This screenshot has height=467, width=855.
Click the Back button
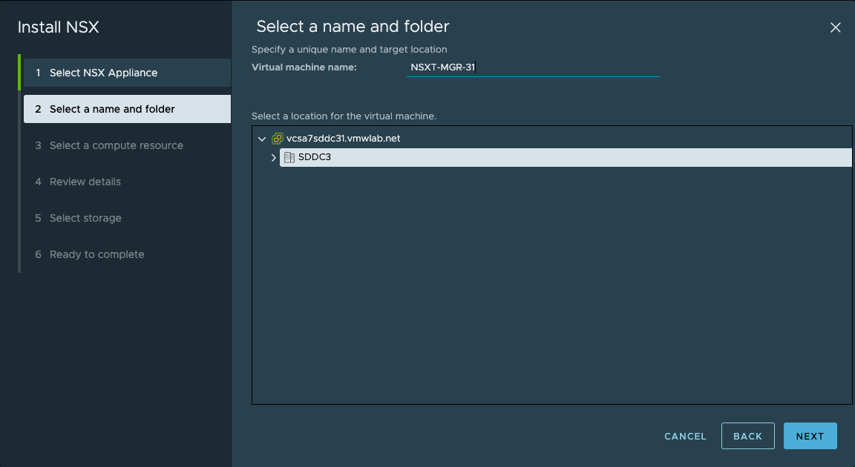(x=747, y=436)
